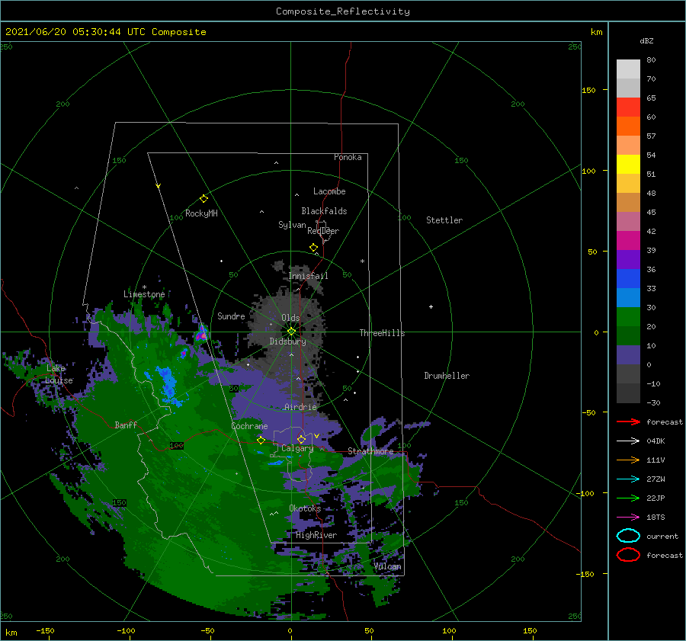Click the blue reflectivity core northeast of Banff
This screenshot has height=641, width=686.
point(168,383)
